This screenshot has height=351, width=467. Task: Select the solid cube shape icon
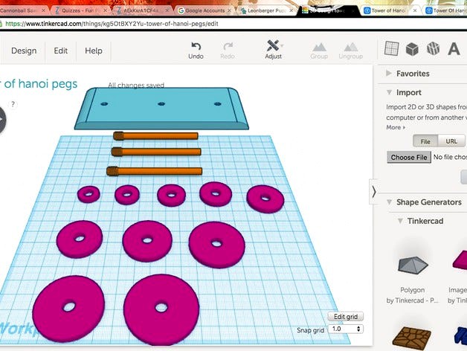411,49
